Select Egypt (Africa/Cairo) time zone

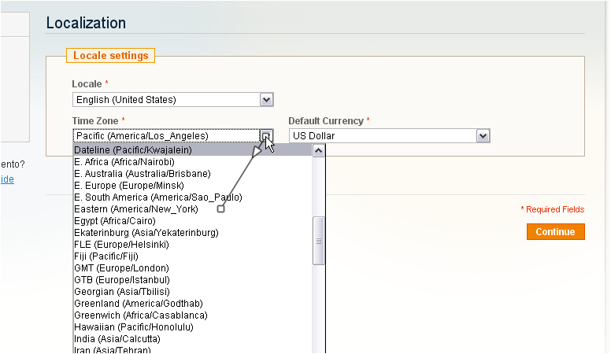[x=115, y=221]
